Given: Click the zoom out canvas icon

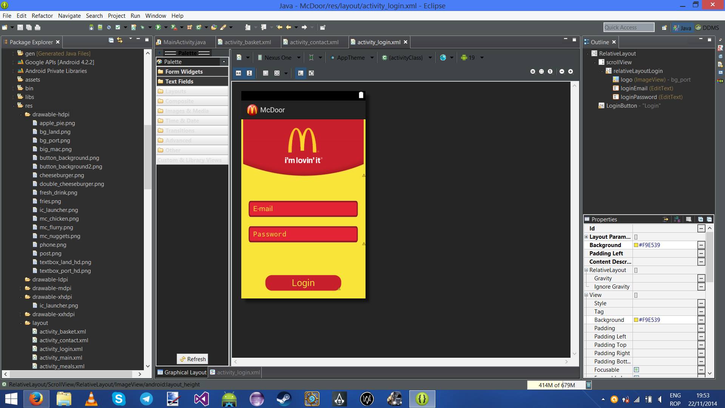Looking at the screenshot, I should [x=562, y=71].
